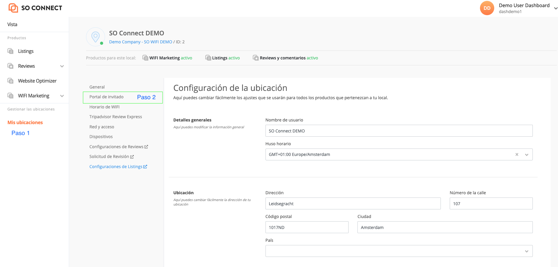Image resolution: width=558 pixels, height=267 pixels.
Task: Select Red y acceso section
Action: pos(102,127)
